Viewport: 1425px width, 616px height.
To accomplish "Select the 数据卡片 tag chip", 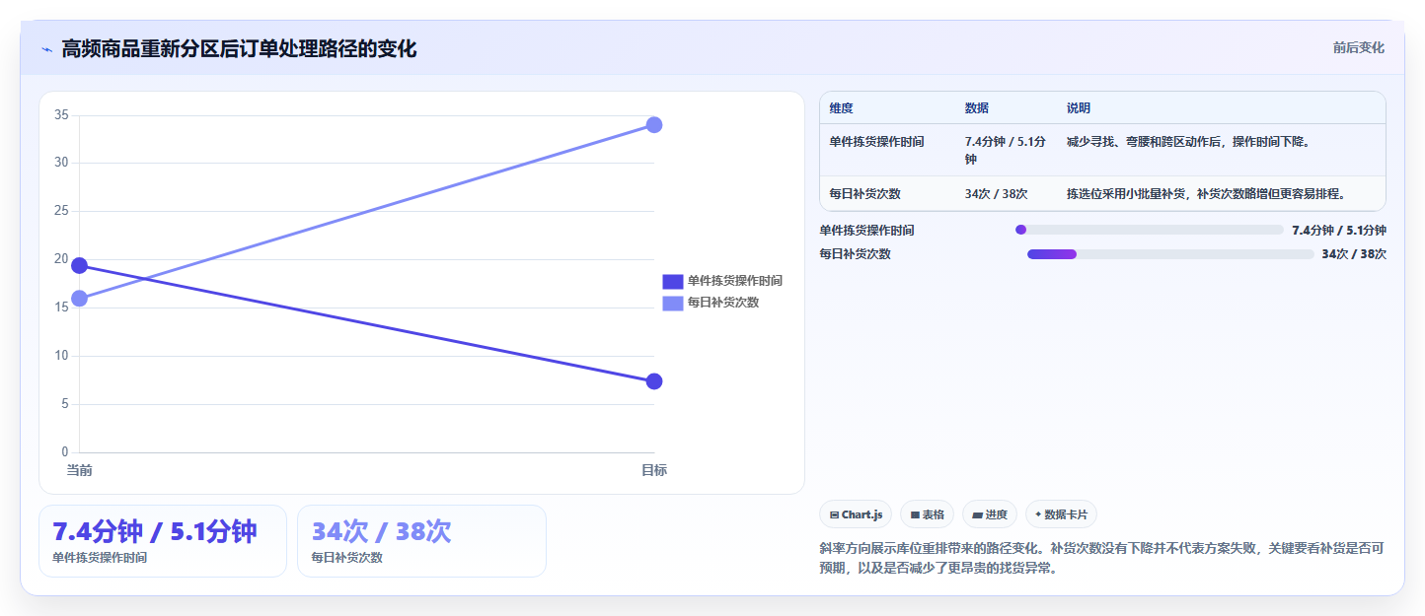I will pyautogui.click(x=1061, y=514).
